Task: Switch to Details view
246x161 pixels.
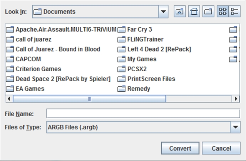Action: click(x=234, y=12)
